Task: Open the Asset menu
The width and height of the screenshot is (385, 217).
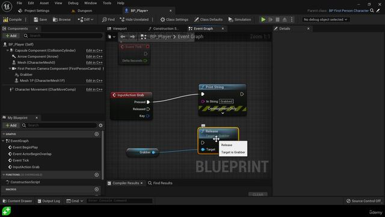Action: (x=44, y=3)
